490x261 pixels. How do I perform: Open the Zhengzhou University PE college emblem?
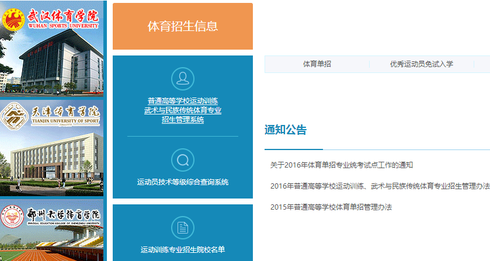[12, 217]
